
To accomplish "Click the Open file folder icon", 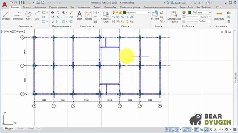I will 16,3.
